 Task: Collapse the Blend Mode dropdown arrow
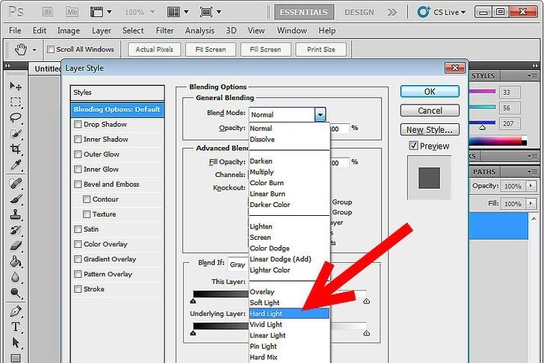coord(320,114)
